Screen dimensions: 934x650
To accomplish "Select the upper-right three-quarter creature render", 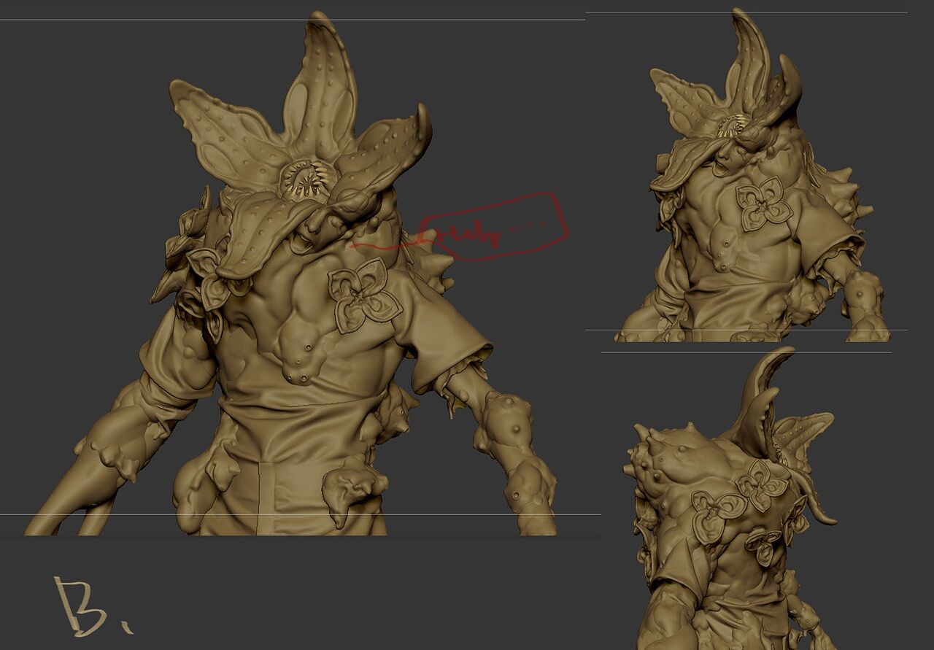I will [x=752, y=175].
